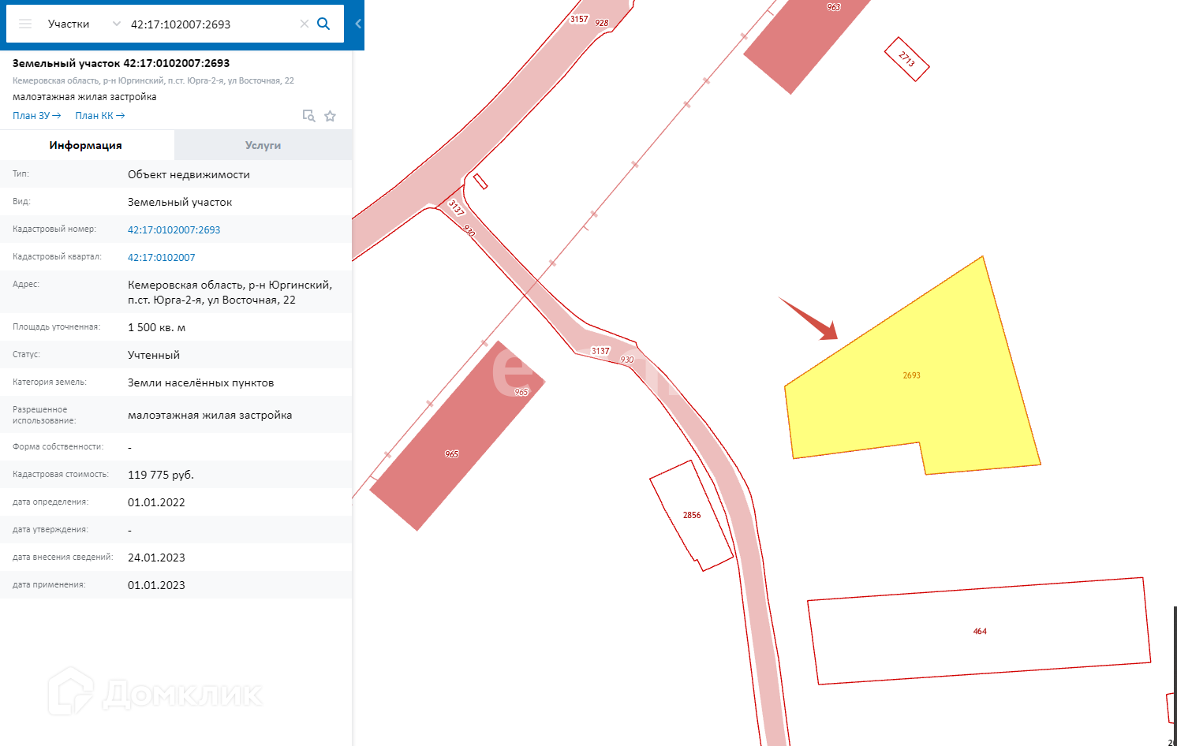Click the Объект недвижимости type value
The width and height of the screenshot is (1177, 746).
[x=189, y=174]
